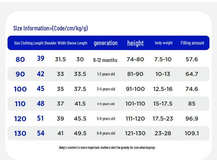Screen dimensions: 217x162
Task: Click the 'Filling amount' column header
Action: click(192, 43)
